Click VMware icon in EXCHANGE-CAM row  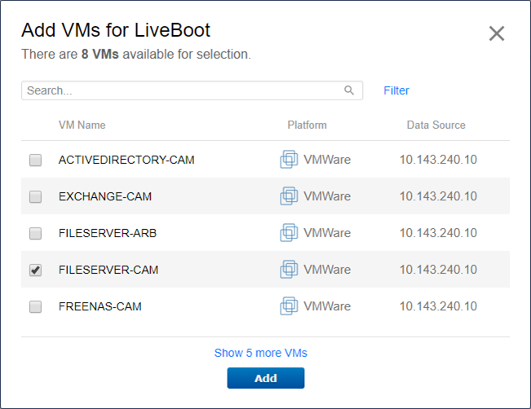[289, 196]
